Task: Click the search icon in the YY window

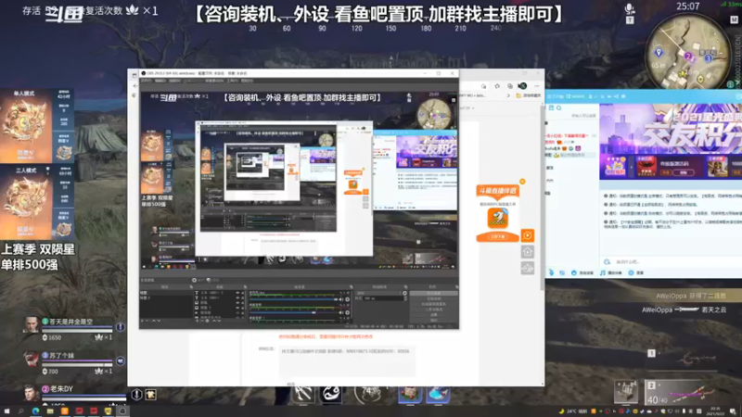Action: (x=559, y=107)
